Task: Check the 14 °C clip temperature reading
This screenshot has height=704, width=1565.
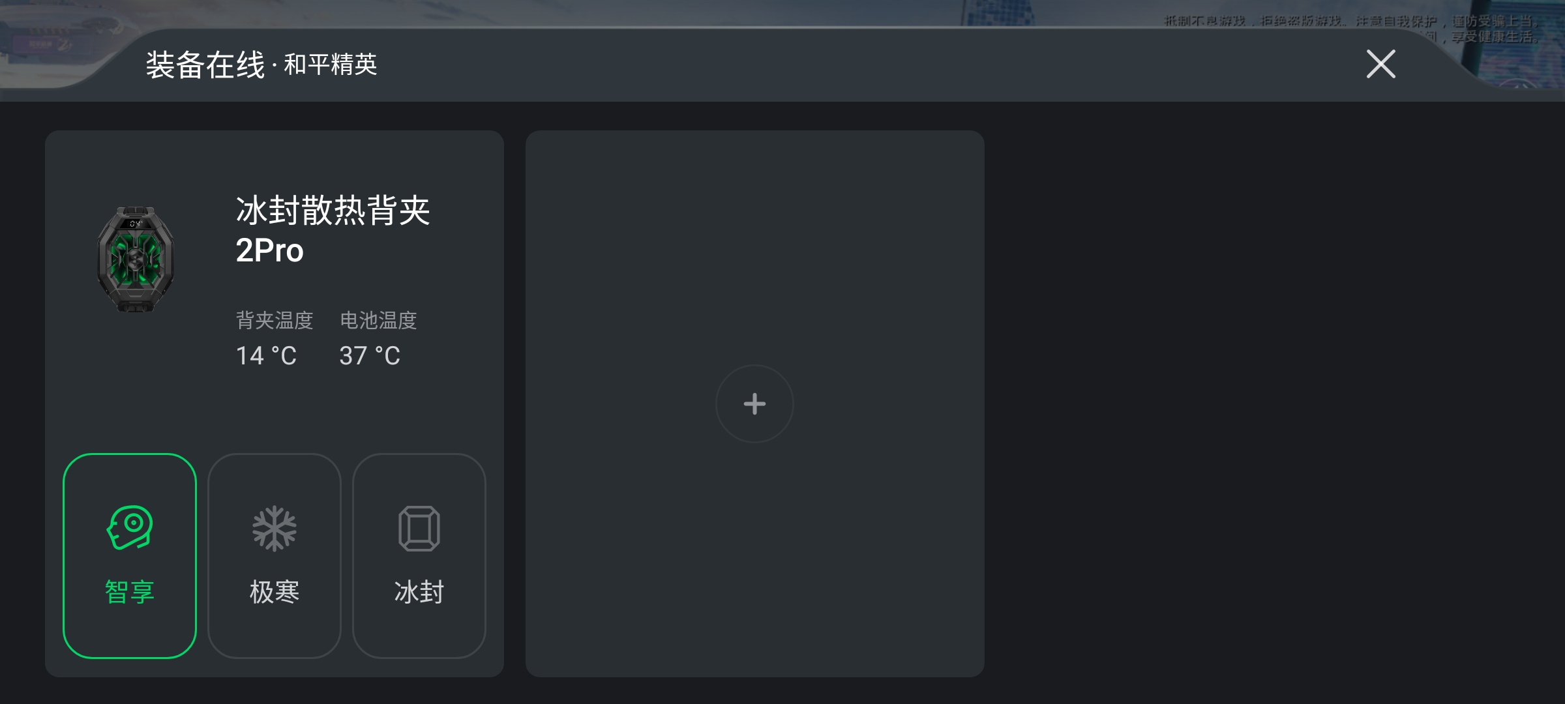Action: tap(266, 355)
